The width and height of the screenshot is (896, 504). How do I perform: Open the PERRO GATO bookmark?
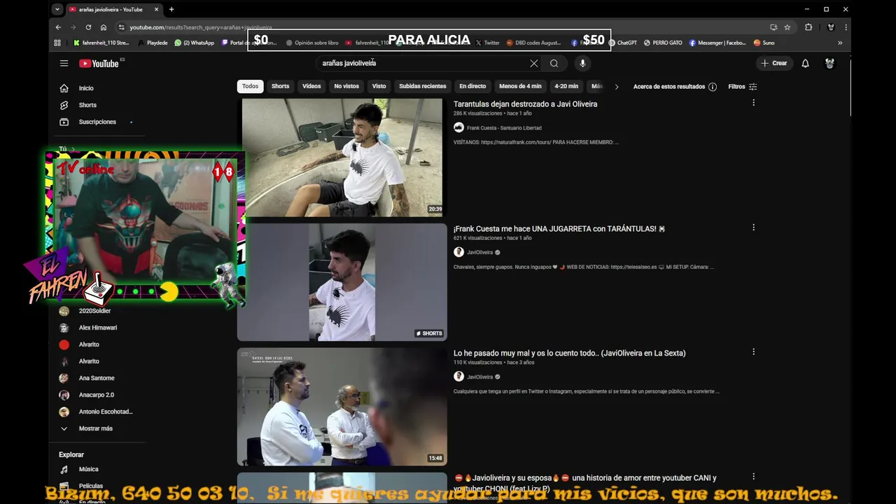[663, 43]
